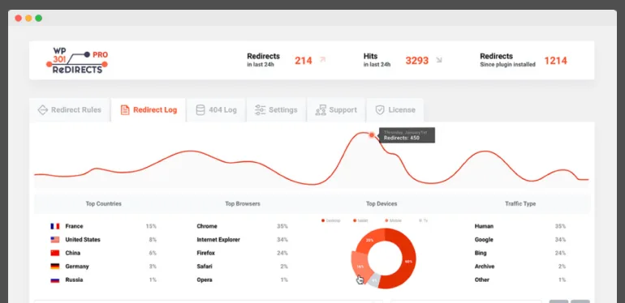Select the Russia country name
The height and width of the screenshot is (303, 625).
click(x=74, y=280)
